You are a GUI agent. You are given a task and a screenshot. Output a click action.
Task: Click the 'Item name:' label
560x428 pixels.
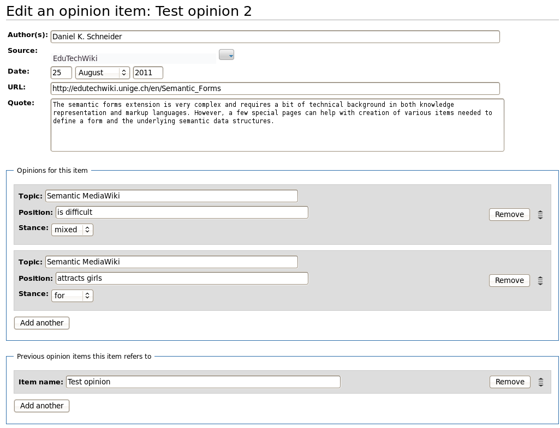coord(41,382)
